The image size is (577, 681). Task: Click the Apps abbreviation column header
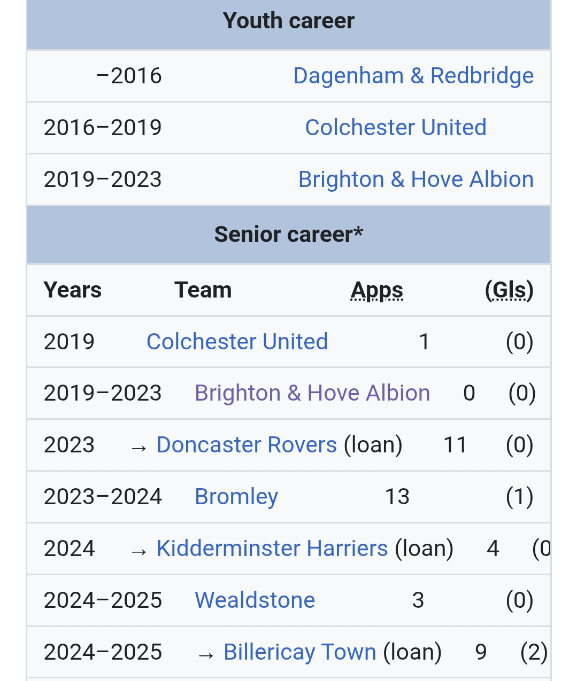pos(377,291)
